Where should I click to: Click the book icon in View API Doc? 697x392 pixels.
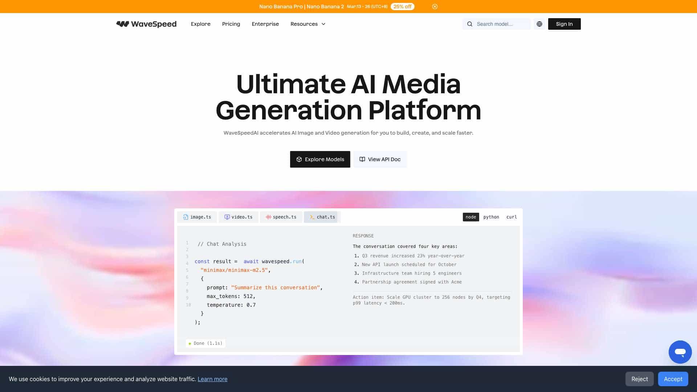coord(362,159)
